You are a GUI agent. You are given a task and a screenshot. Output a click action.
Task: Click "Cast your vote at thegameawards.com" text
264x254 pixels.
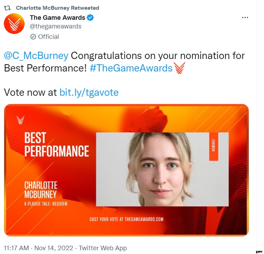tap(126, 219)
